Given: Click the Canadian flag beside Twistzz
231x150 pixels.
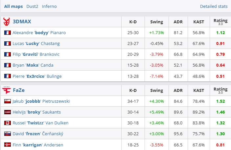Looking at the screenshot, I should (x=8, y=123).
